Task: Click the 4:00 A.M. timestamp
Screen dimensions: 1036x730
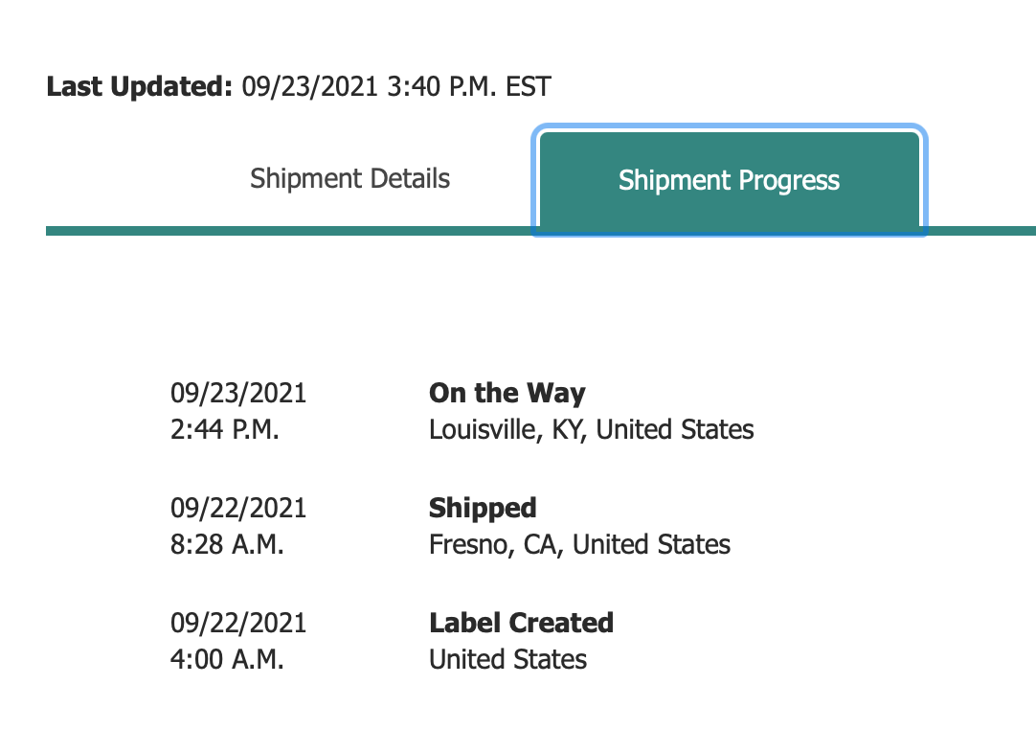Action: coord(227,660)
